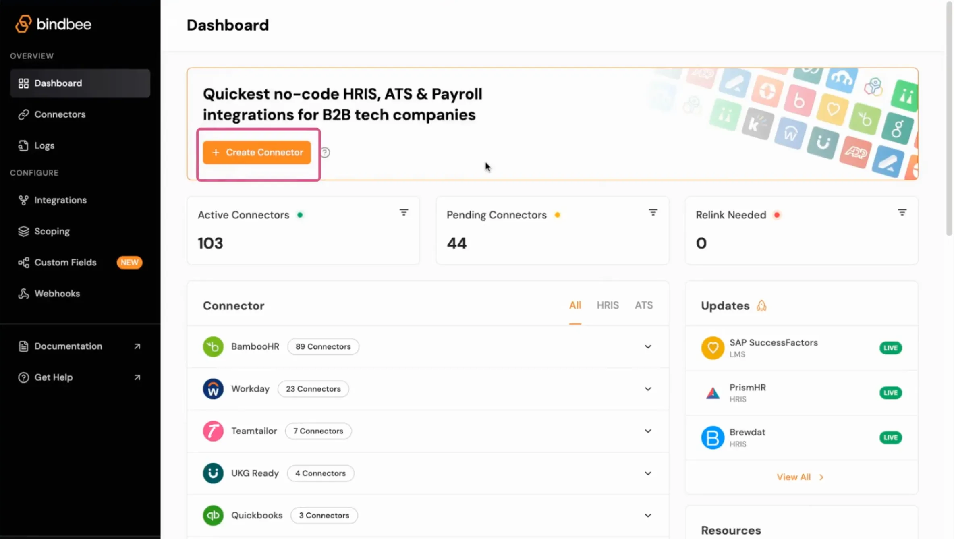The image size is (954, 539).
Task: Switch to the HRIS tab
Action: [608, 305]
